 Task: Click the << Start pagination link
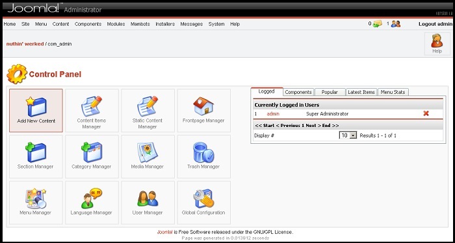pos(265,126)
